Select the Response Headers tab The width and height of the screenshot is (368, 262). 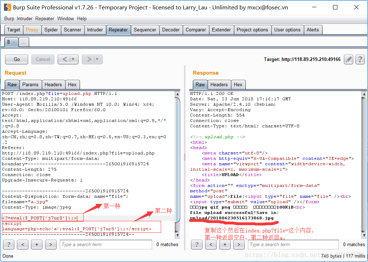[219, 84]
